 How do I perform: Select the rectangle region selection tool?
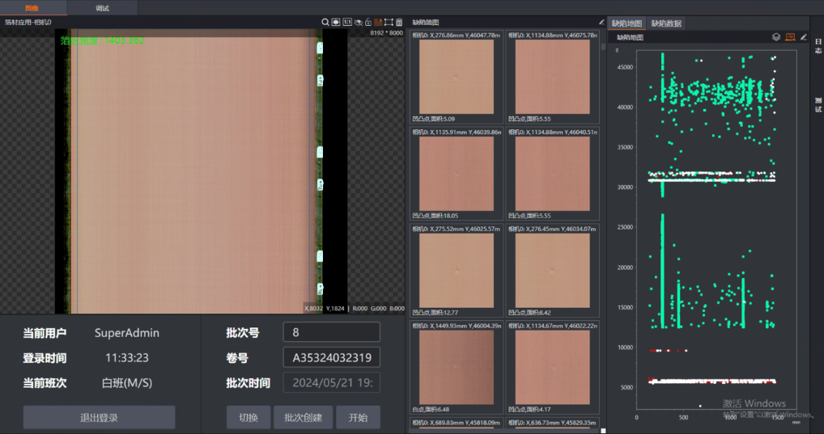point(389,22)
